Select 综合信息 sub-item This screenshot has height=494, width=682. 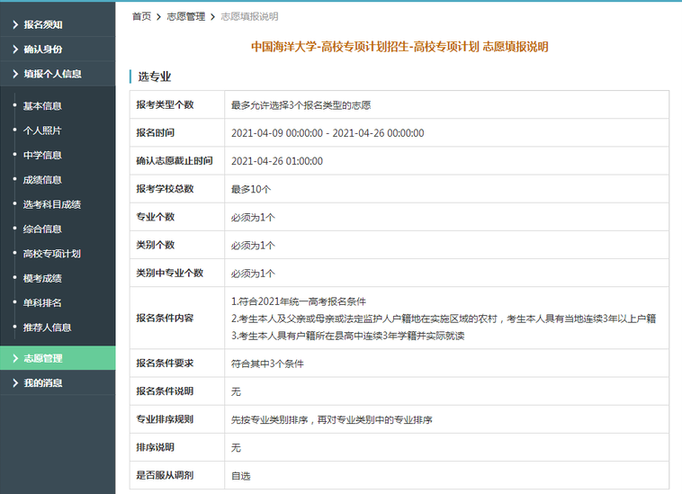point(42,229)
